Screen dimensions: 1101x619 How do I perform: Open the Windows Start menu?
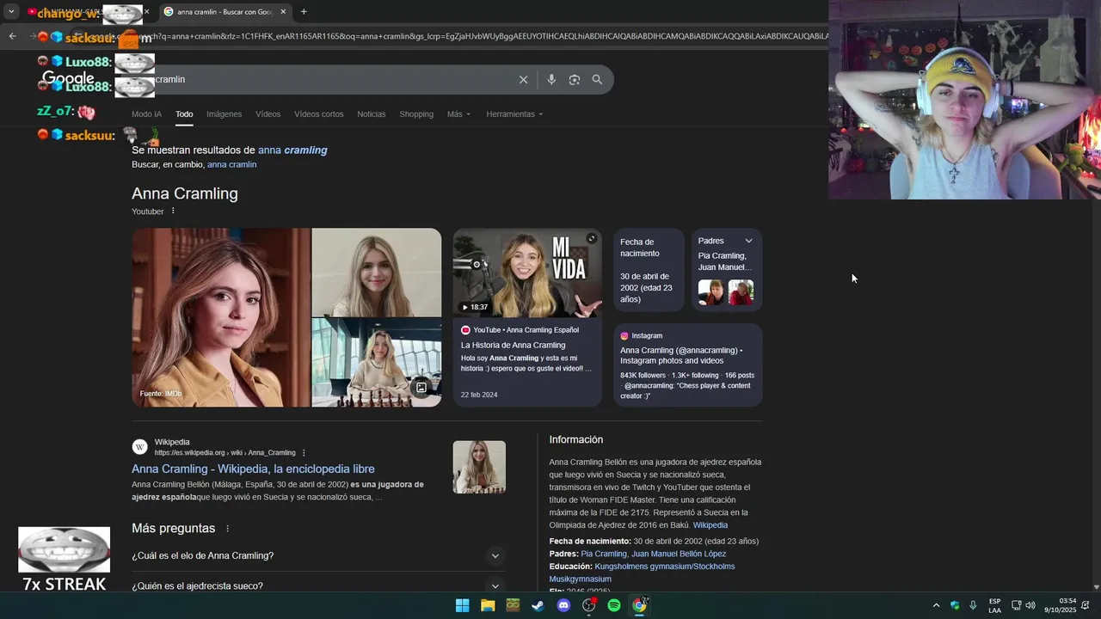462,605
